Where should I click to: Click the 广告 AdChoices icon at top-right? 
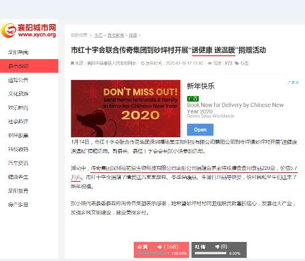point(291,82)
